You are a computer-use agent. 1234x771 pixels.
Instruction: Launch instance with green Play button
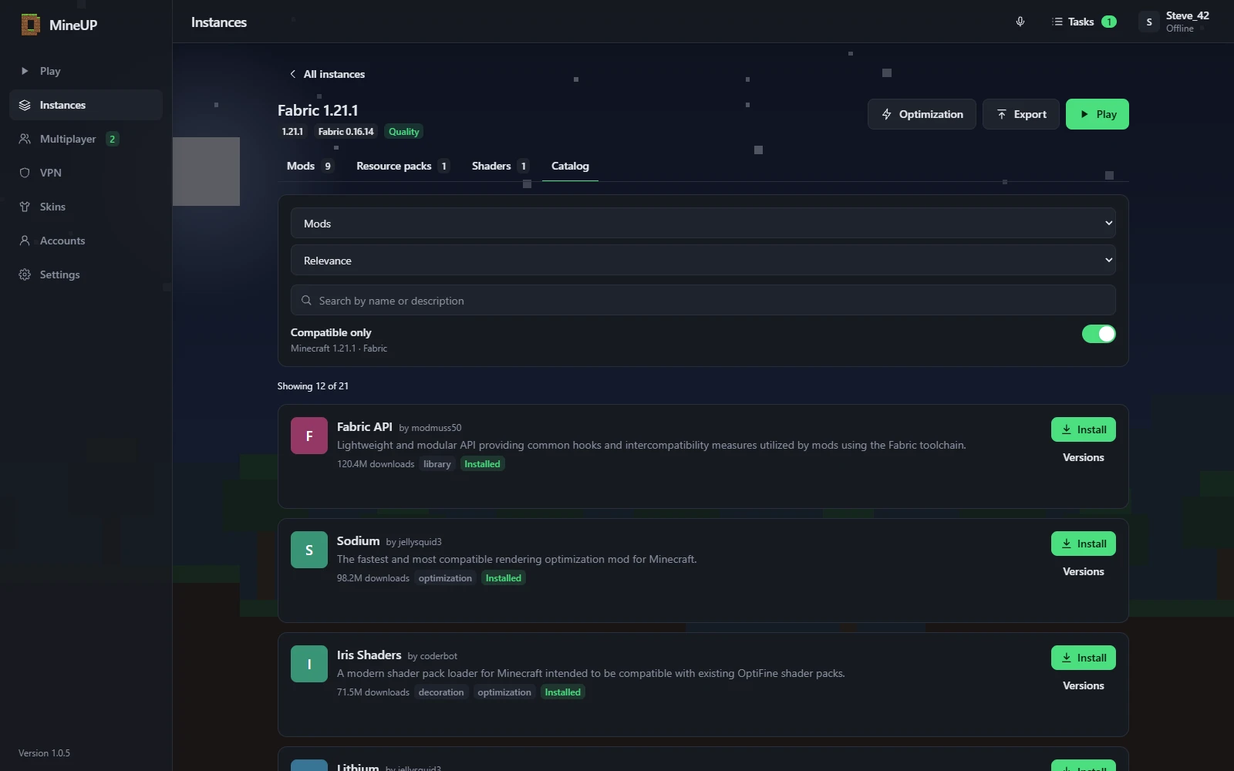click(x=1097, y=114)
